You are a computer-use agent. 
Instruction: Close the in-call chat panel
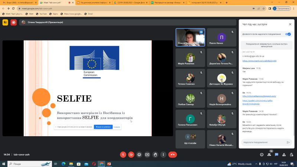pyautogui.click(x=290, y=24)
